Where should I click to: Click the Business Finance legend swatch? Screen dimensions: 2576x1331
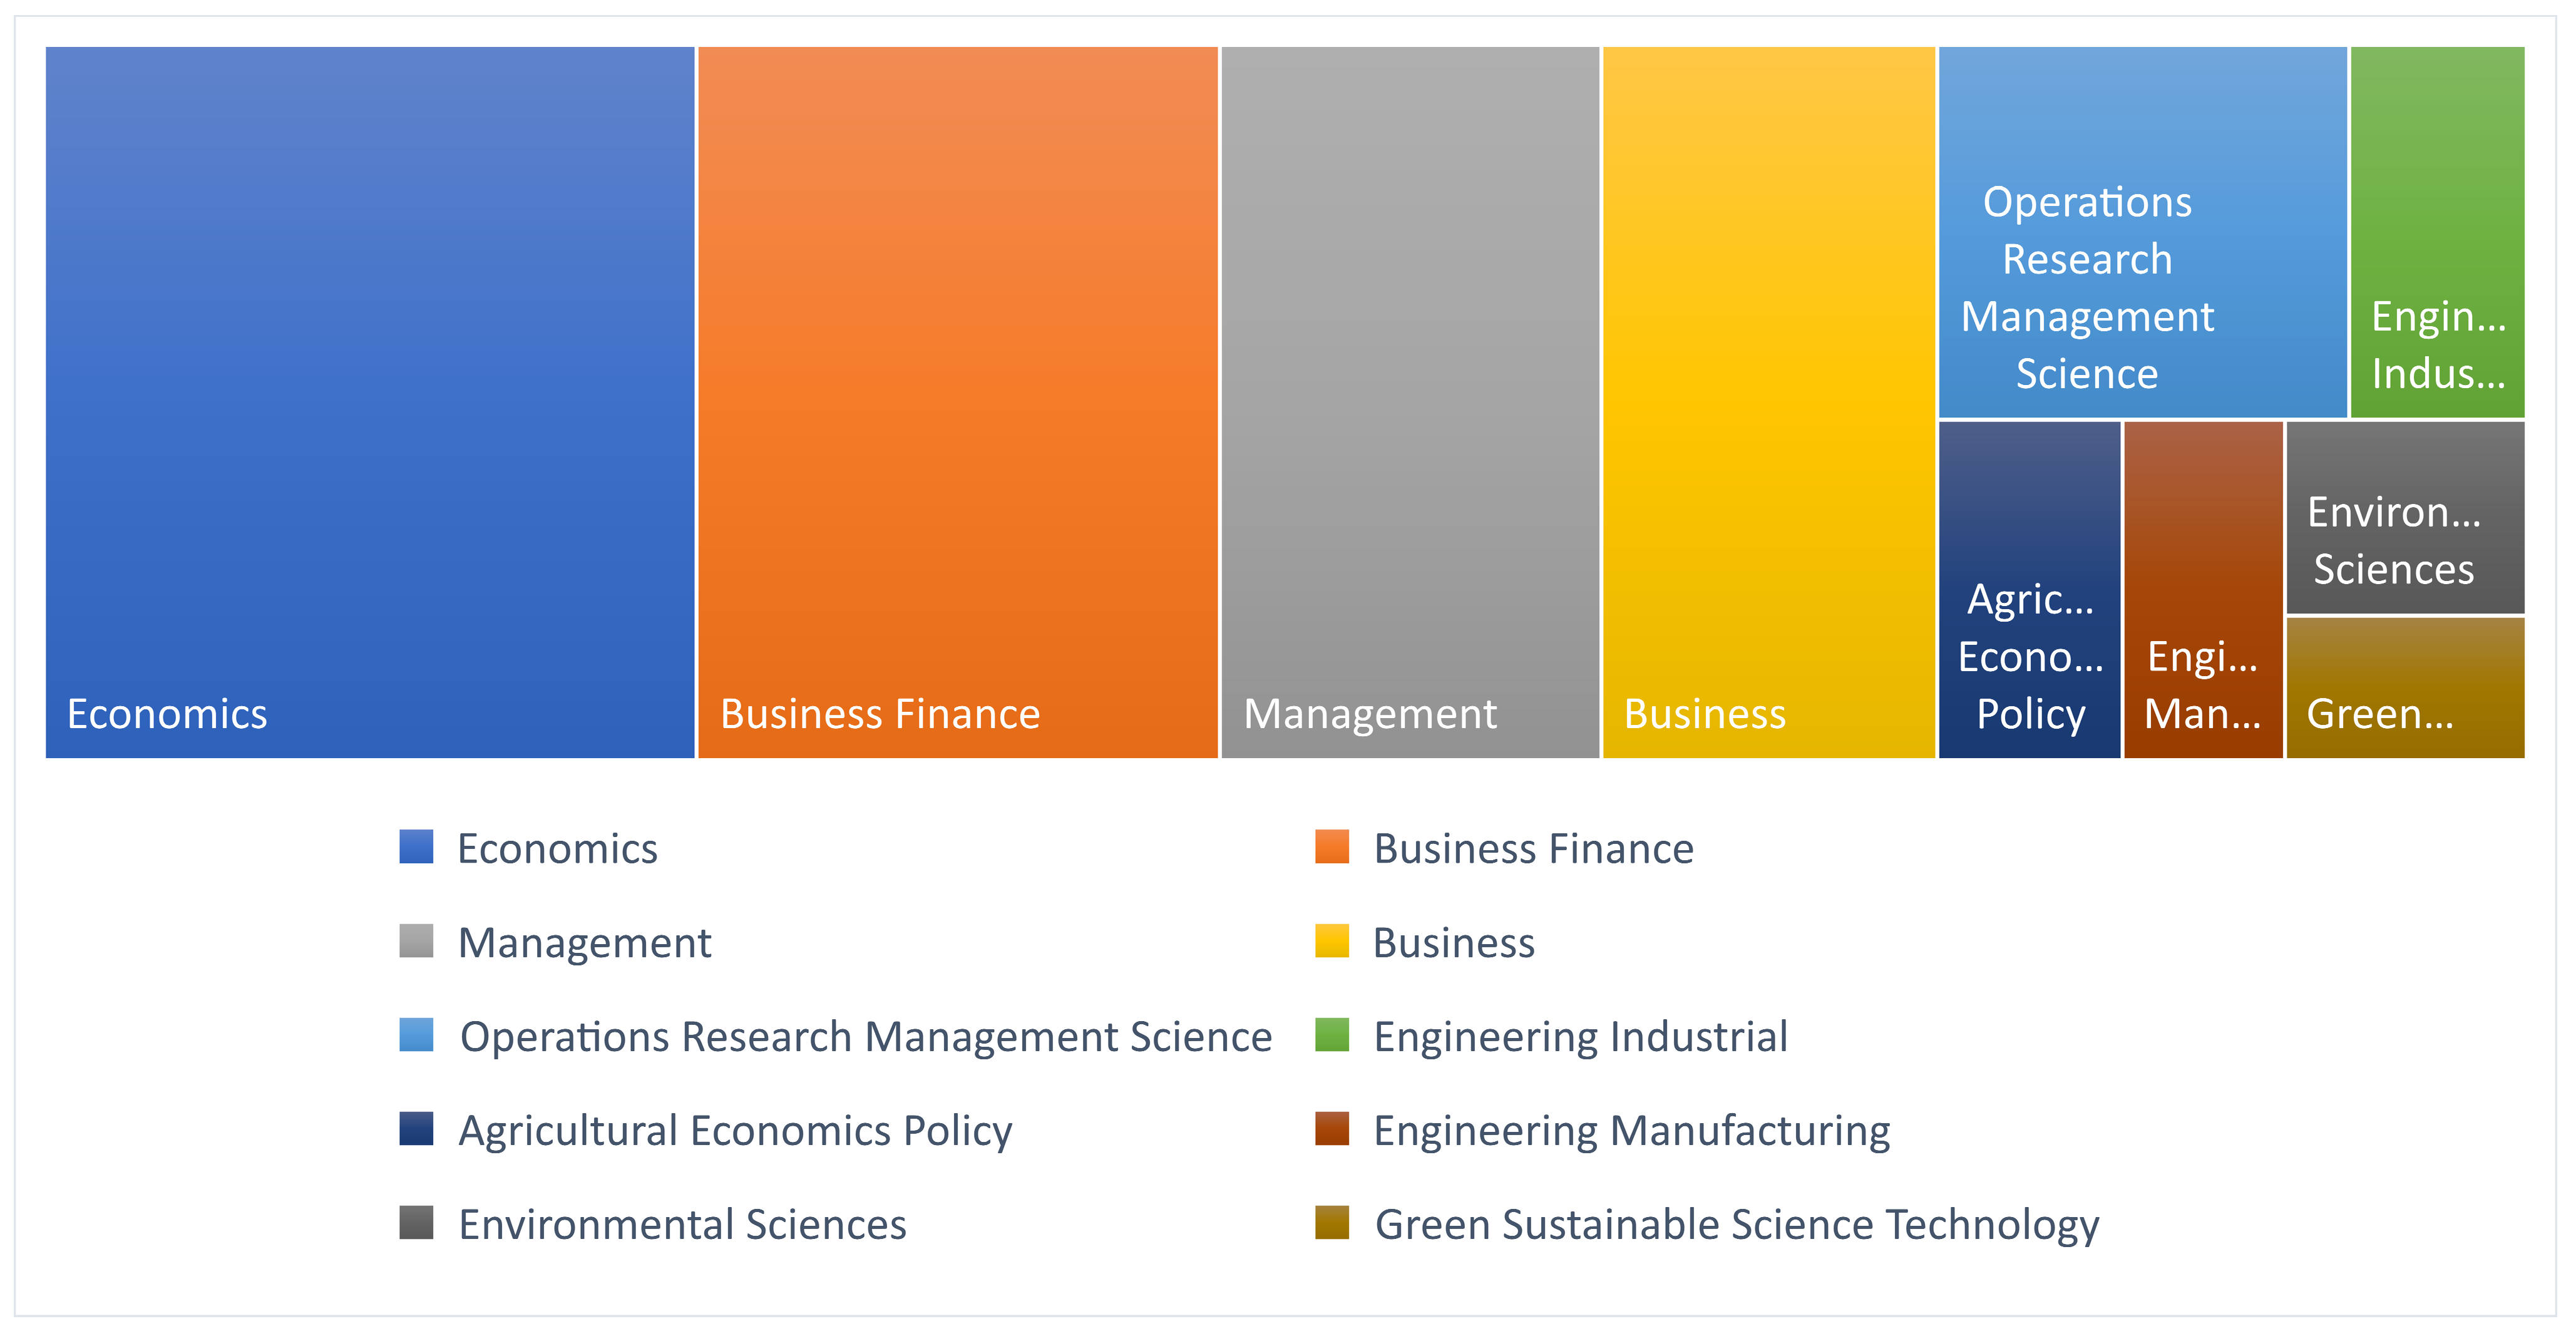coord(1331,846)
